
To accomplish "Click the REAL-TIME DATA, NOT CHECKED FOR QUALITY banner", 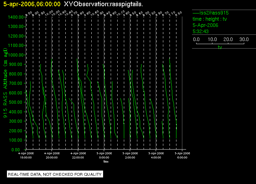I will click(x=55, y=174).
